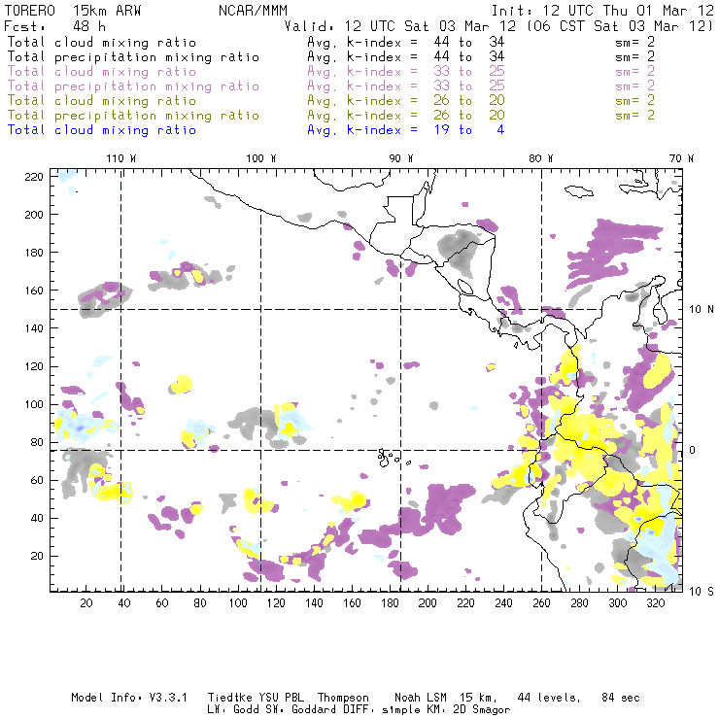
Task: Select the "160" tick label on horizontal axis
Action: pos(352,603)
